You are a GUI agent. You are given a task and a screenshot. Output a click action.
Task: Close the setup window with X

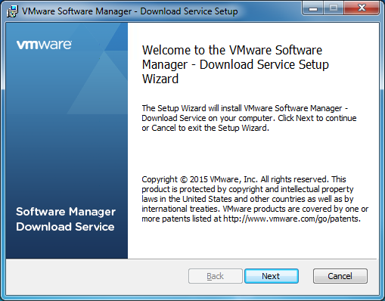[x=362, y=8]
